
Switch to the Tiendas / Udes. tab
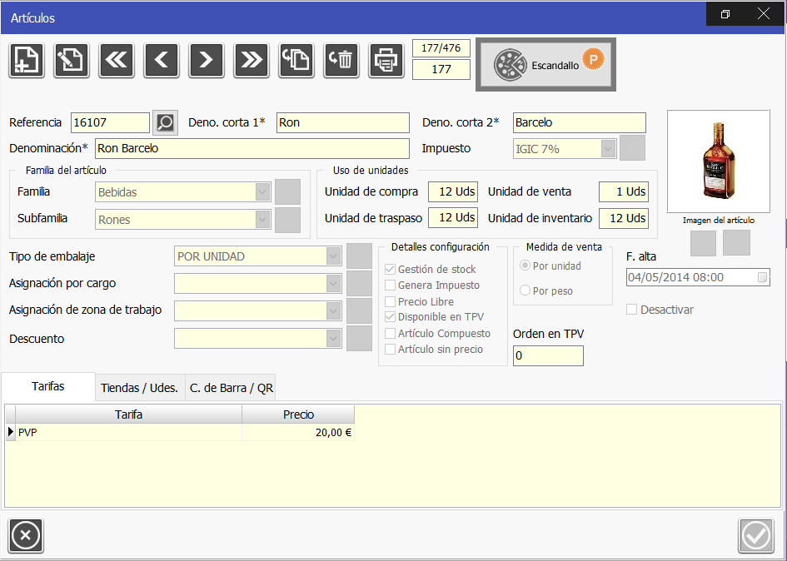pos(139,388)
